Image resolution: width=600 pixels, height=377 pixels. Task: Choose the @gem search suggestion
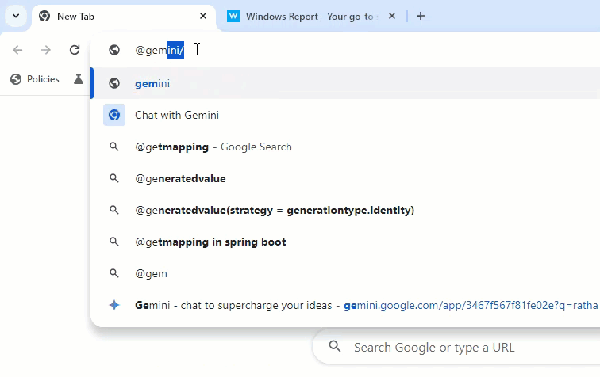(x=347, y=273)
